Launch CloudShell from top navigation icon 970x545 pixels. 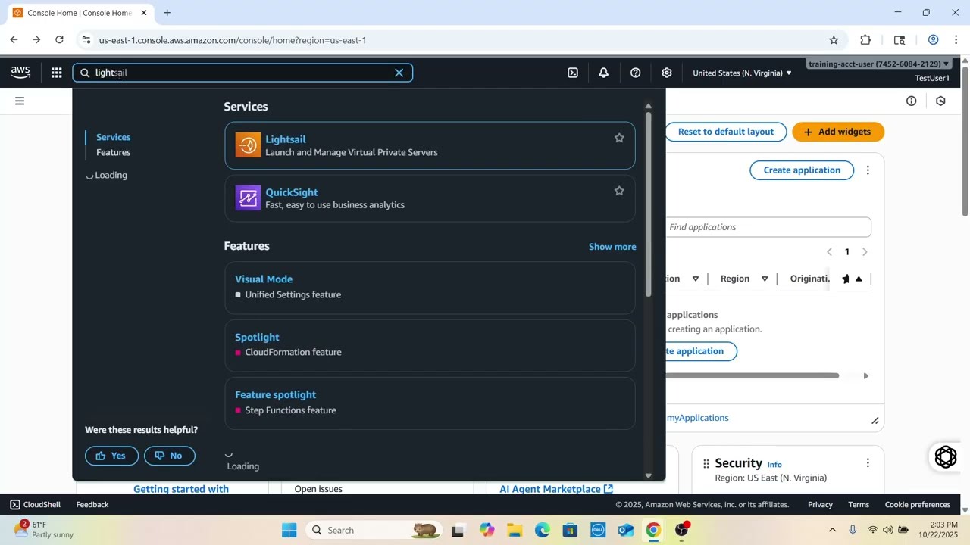pos(573,73)
